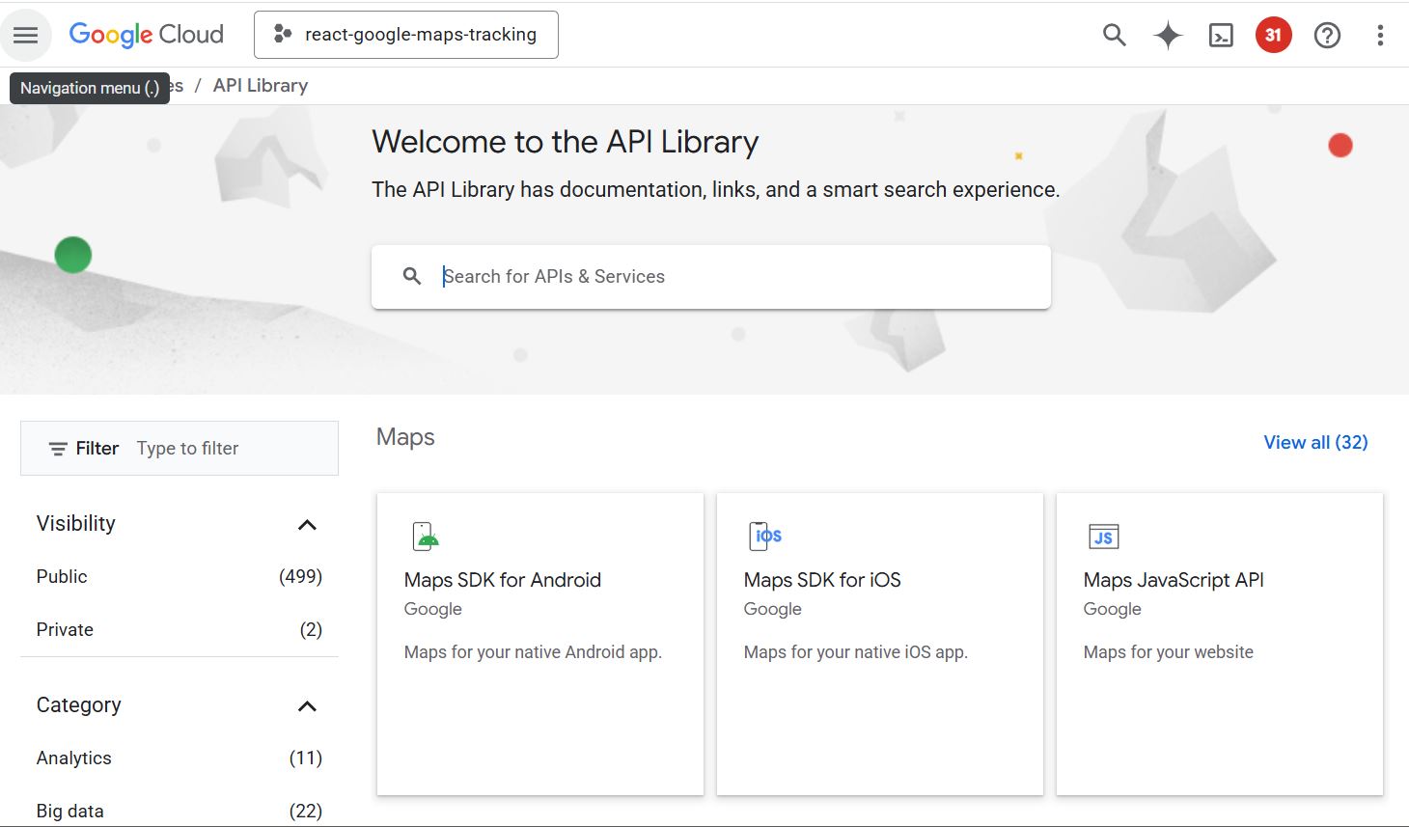Filter by Private visibility
The height and width of the screenshot is (827, 1409).
pyautogui.click(x=65, y=630)
